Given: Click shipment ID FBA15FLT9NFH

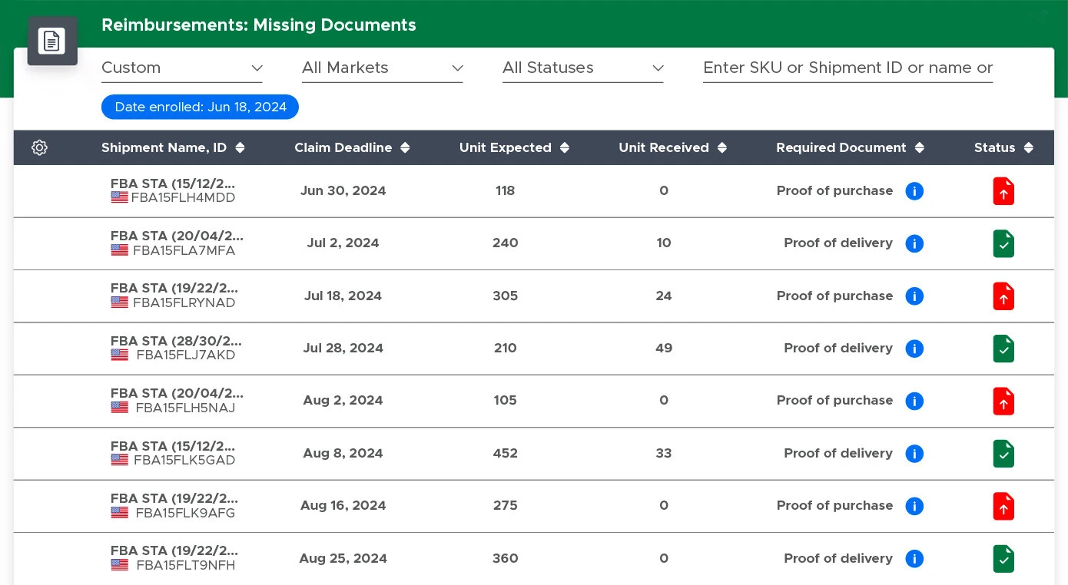Looking at the screenshot, I should pos(186,566).
